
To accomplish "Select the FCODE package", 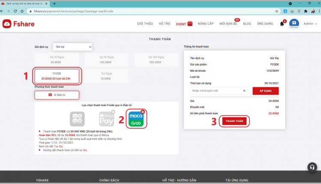I will click(57, 76).
